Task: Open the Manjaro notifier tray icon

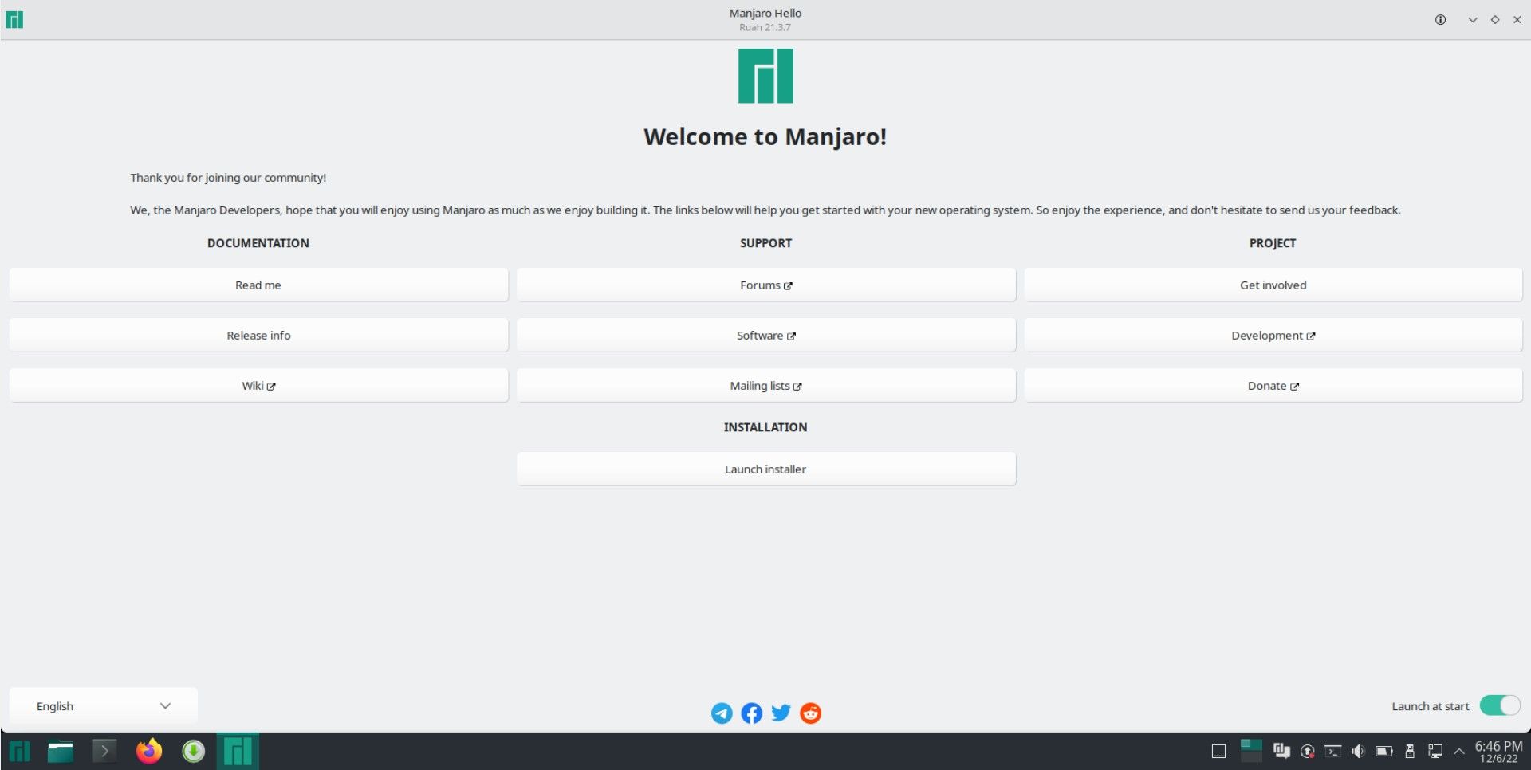Action: (x=1281, y=751)
